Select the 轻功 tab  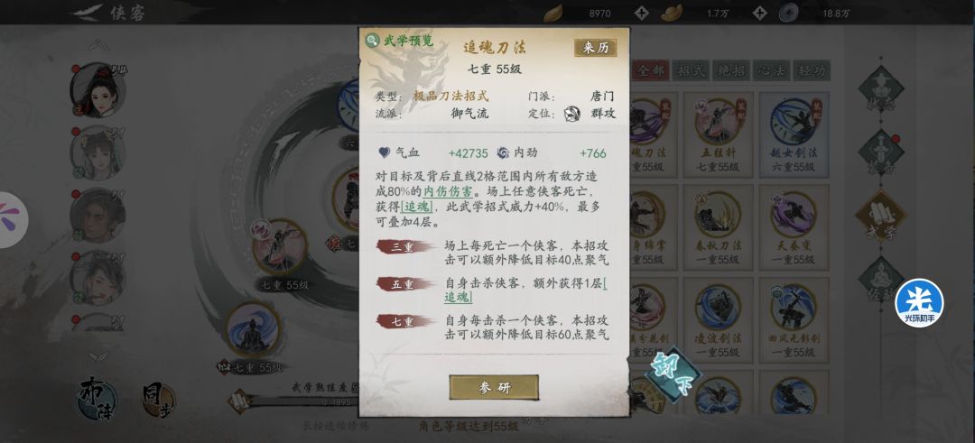pos(812,71)
